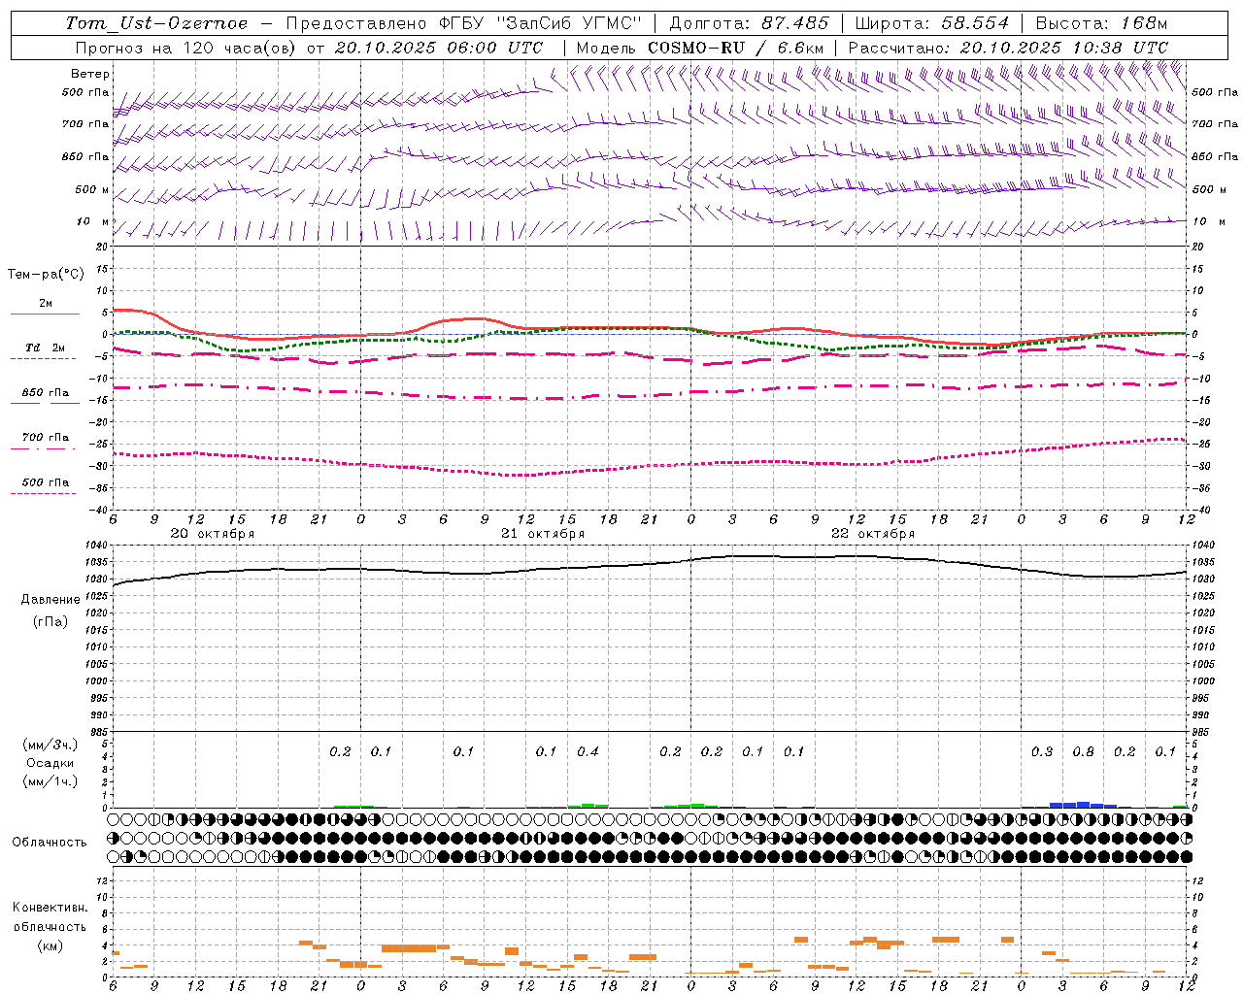Click the Ветер panel label
Screen dimensions: 1243x994
[x=90, y=74]
